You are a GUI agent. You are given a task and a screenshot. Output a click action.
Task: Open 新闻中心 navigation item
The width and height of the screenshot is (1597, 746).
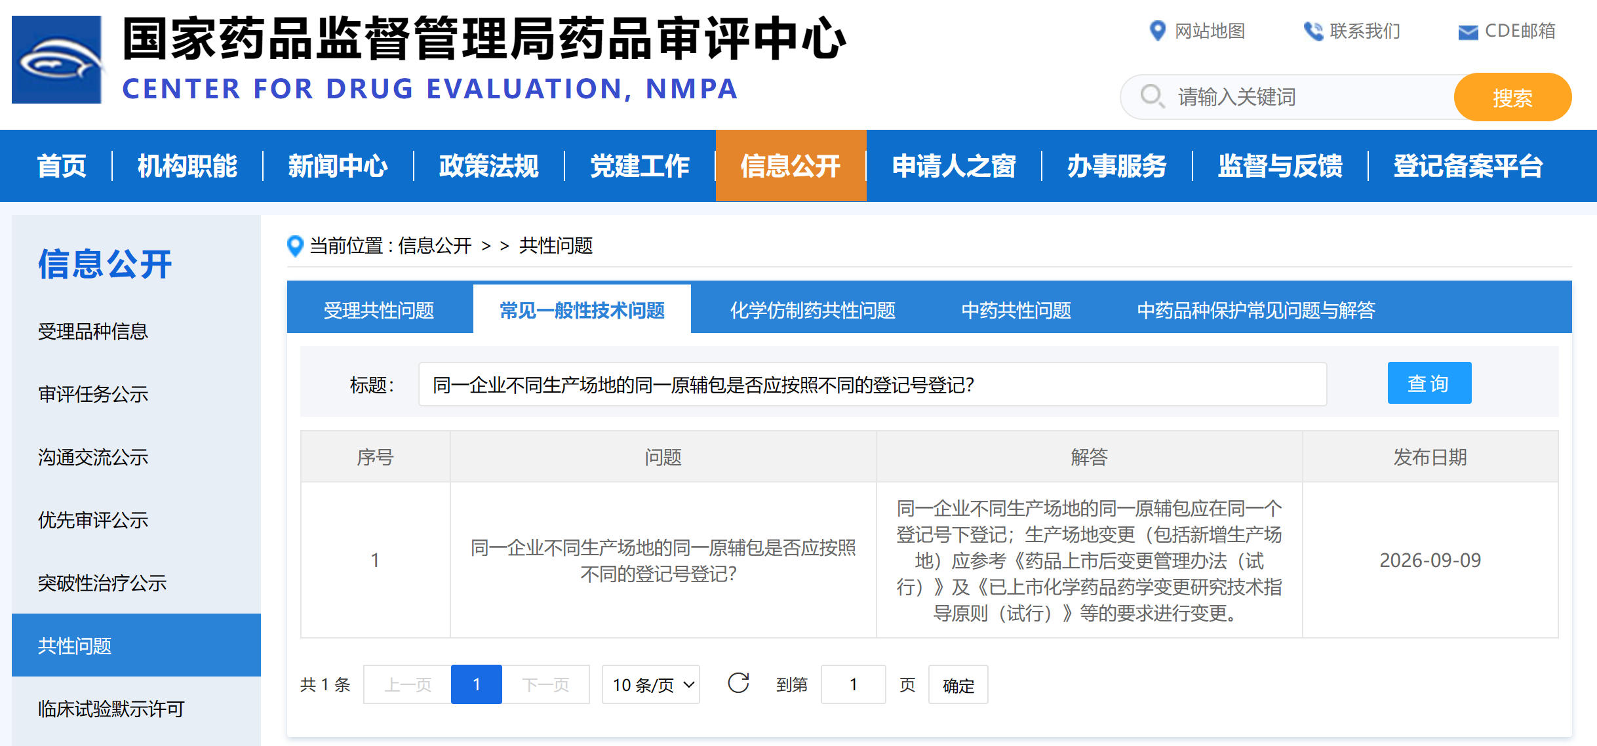pos(338,166)
